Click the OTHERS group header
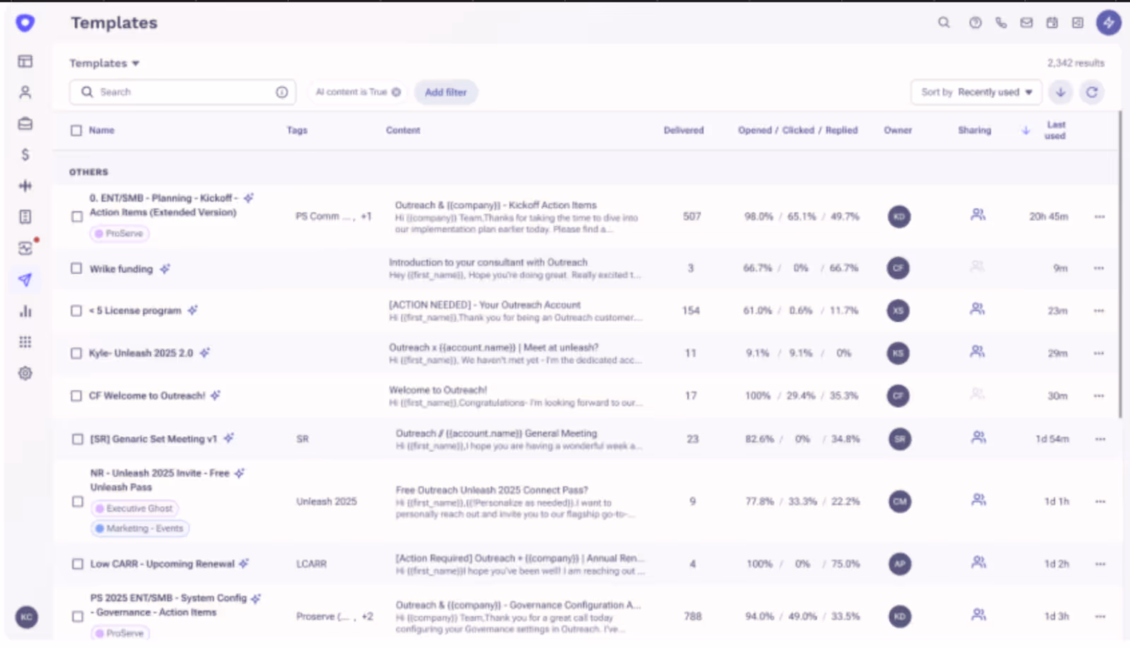Image resolution: width=1130 pixels, height=648 pixels. pos(88,172)
